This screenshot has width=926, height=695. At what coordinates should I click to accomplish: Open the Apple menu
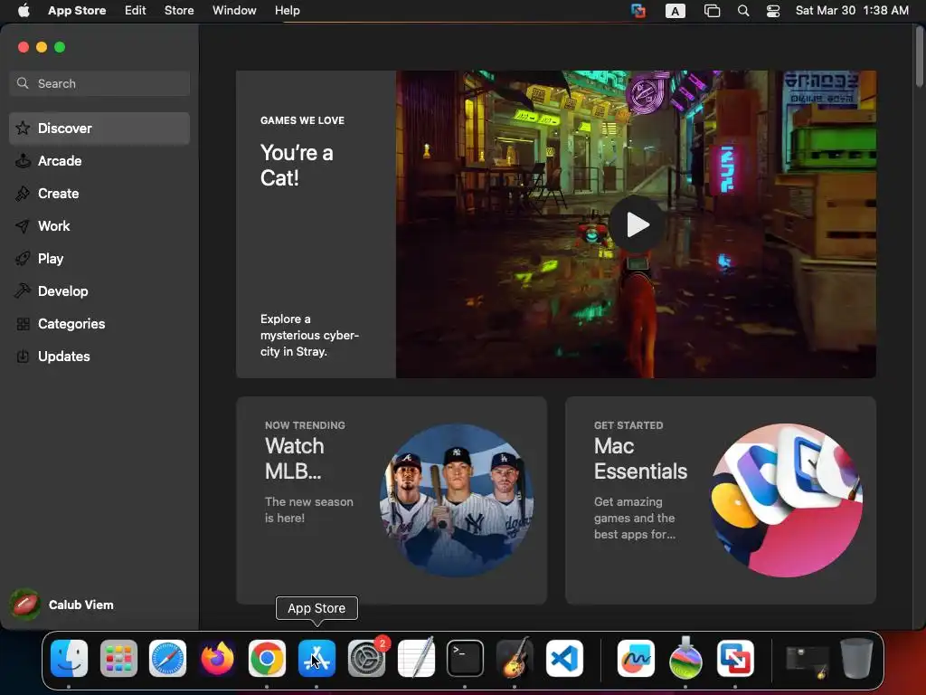tap(24, 11)
